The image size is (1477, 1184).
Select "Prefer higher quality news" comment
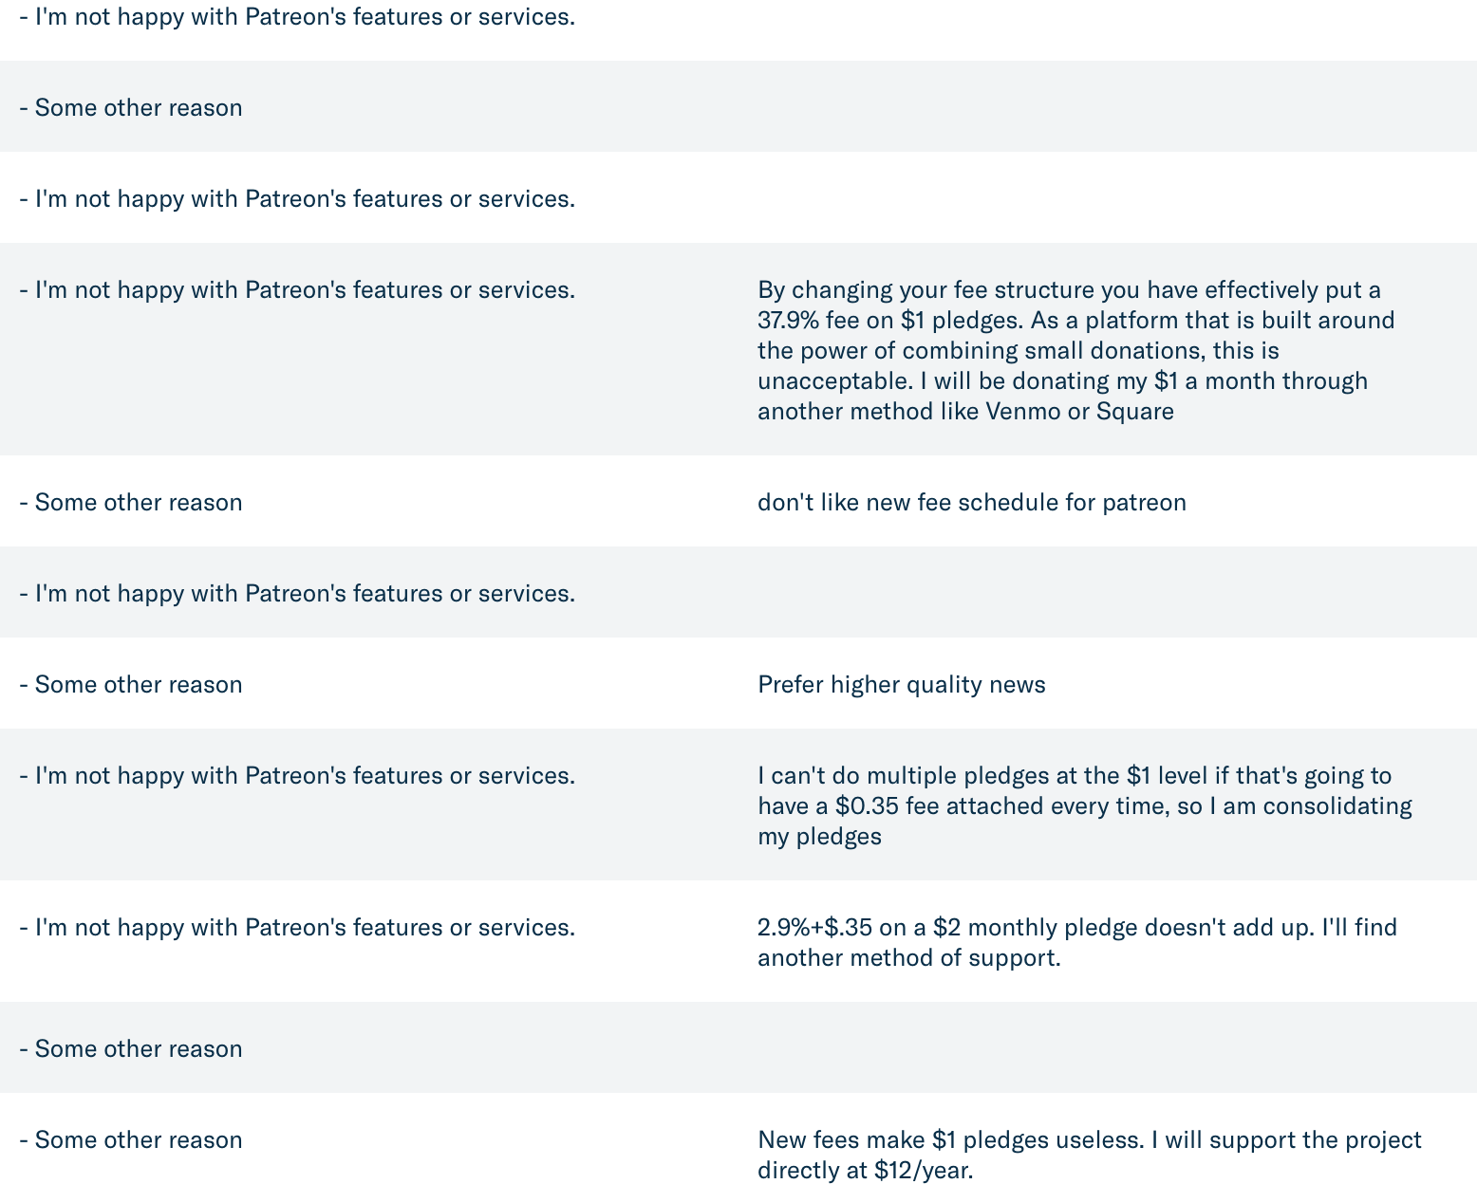[x=902, y=684]
